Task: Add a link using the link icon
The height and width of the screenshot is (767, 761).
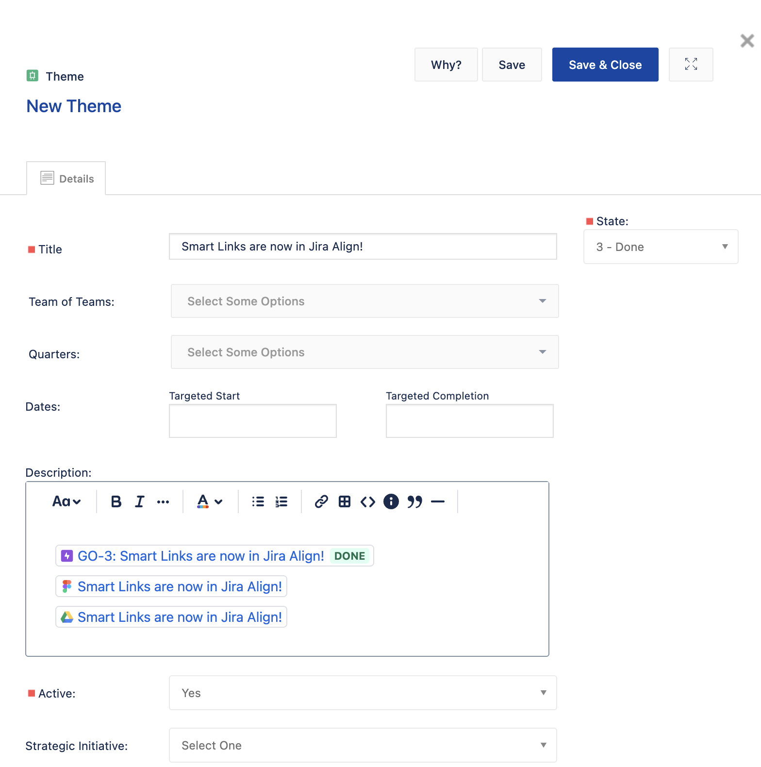Action: [x=321, y=501]
